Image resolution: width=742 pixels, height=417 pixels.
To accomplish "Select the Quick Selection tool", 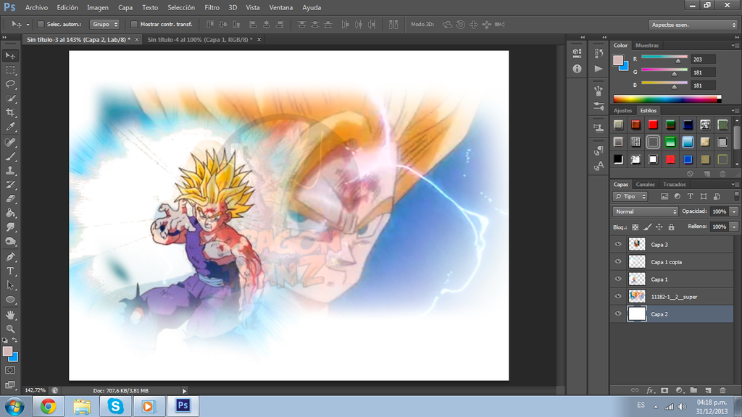I will [10, 98].
